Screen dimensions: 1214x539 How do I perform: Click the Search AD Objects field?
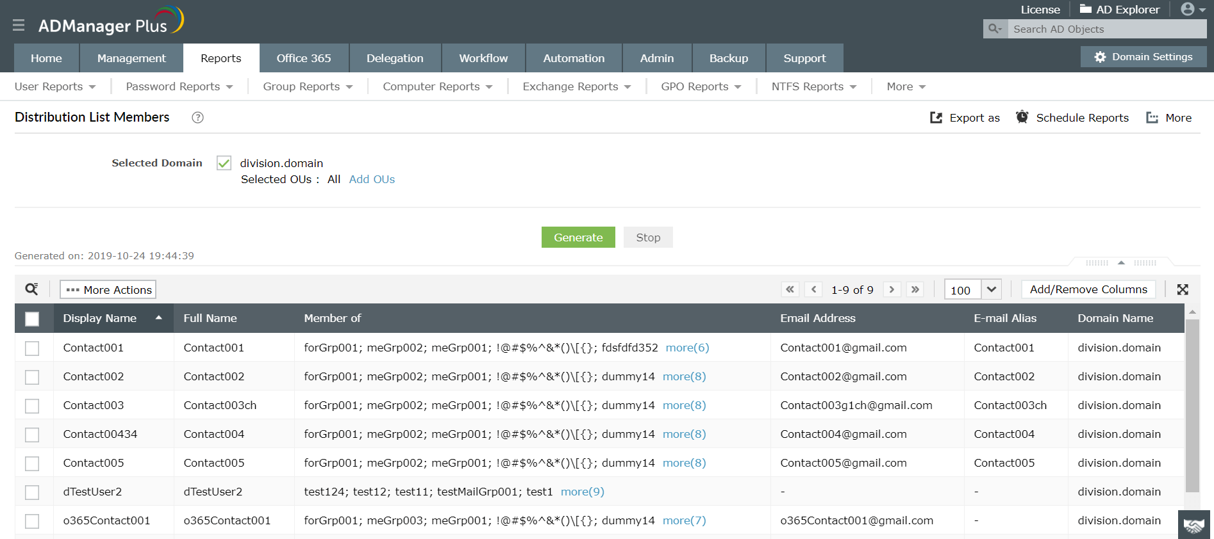1107,29
